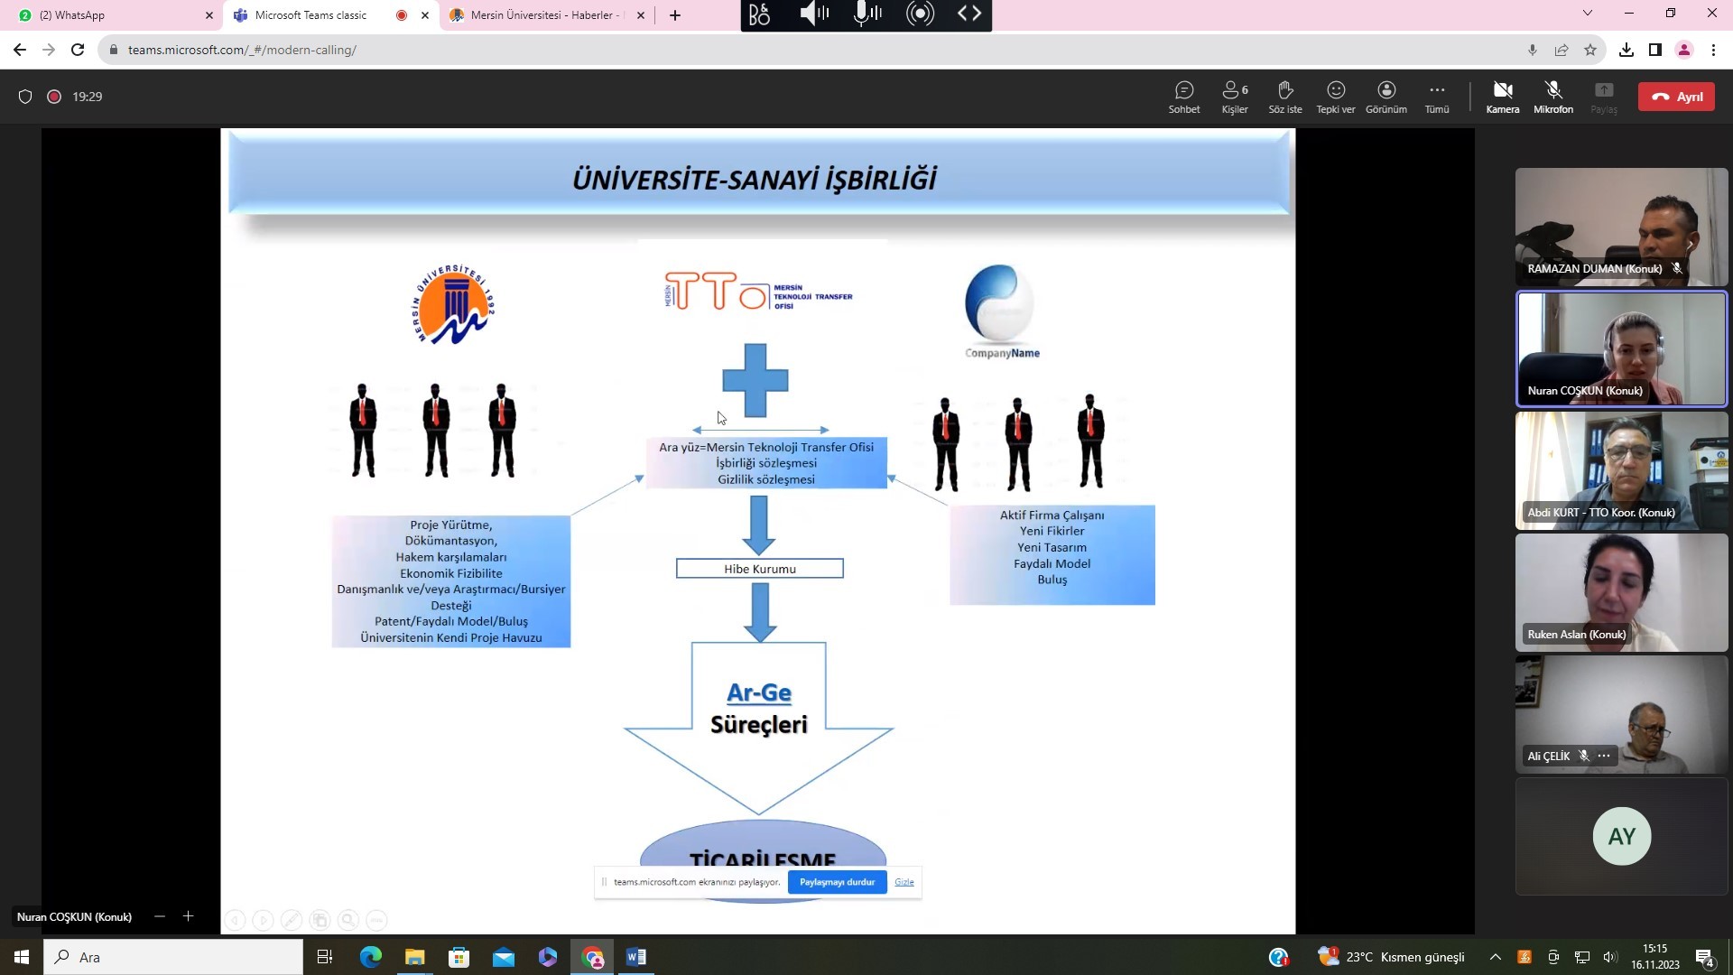Click Paylaşmayı durdur to stop sharing
Screen dimensions: 1733x975
[837, 882]
